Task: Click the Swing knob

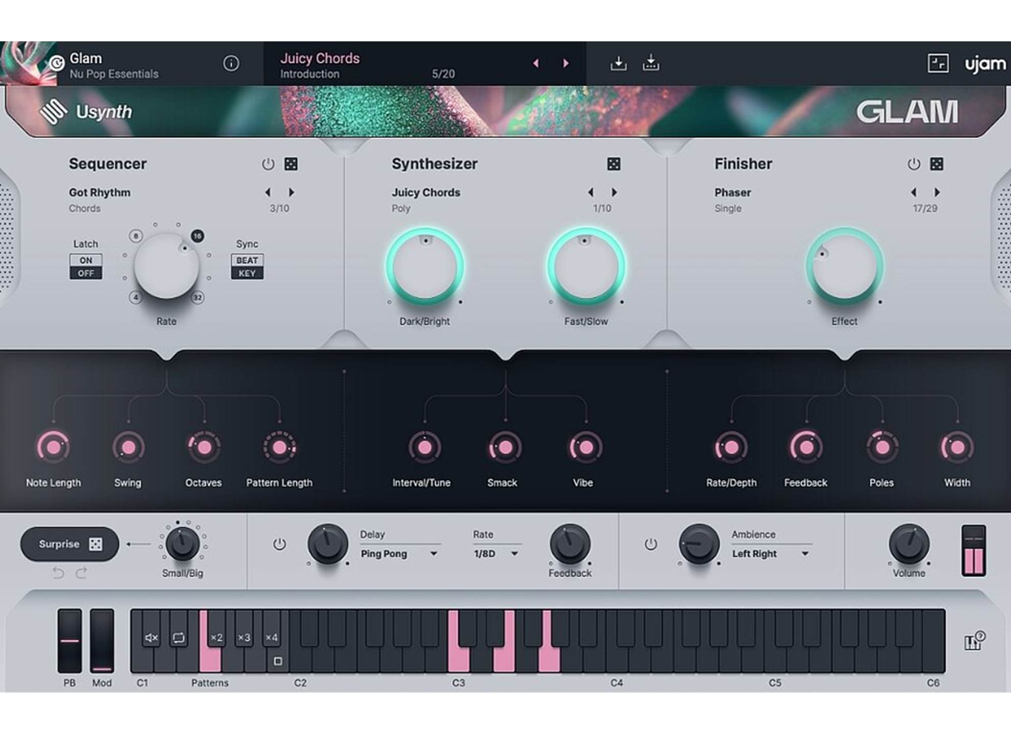Action: [128, 448]
